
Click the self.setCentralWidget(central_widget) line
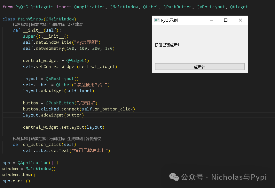tap(70, 67)
